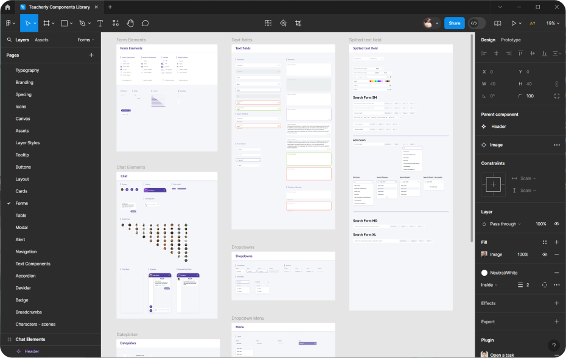Open stroke advanced options menu
Image resolution: width=566 pixels, height=358 pixels.
(557, 285)
